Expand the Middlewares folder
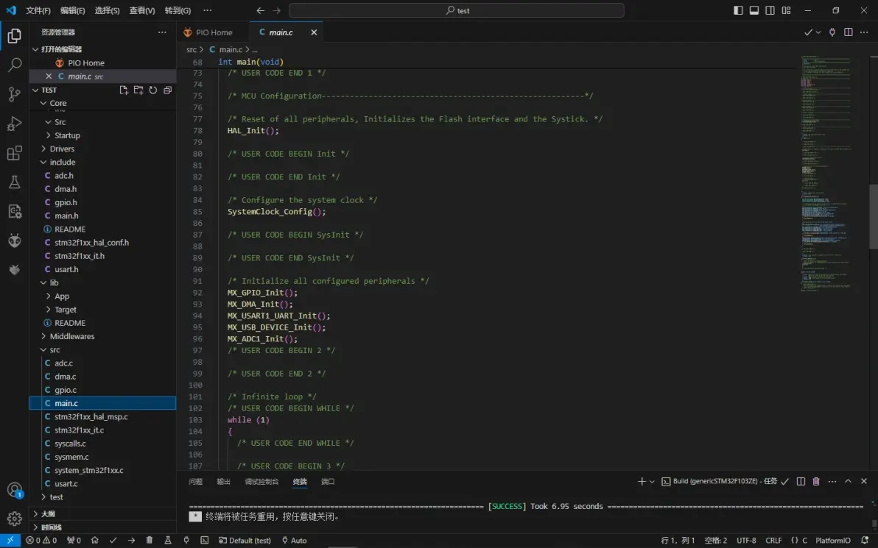This screenshot has width=878, height=548. (x=71, y=336)
